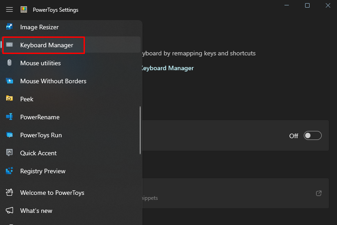Image resolution: width=337 pixels, height=225 pixels.
Task: Click the What's new megaphone icon
Action: [x=9, y=210]
